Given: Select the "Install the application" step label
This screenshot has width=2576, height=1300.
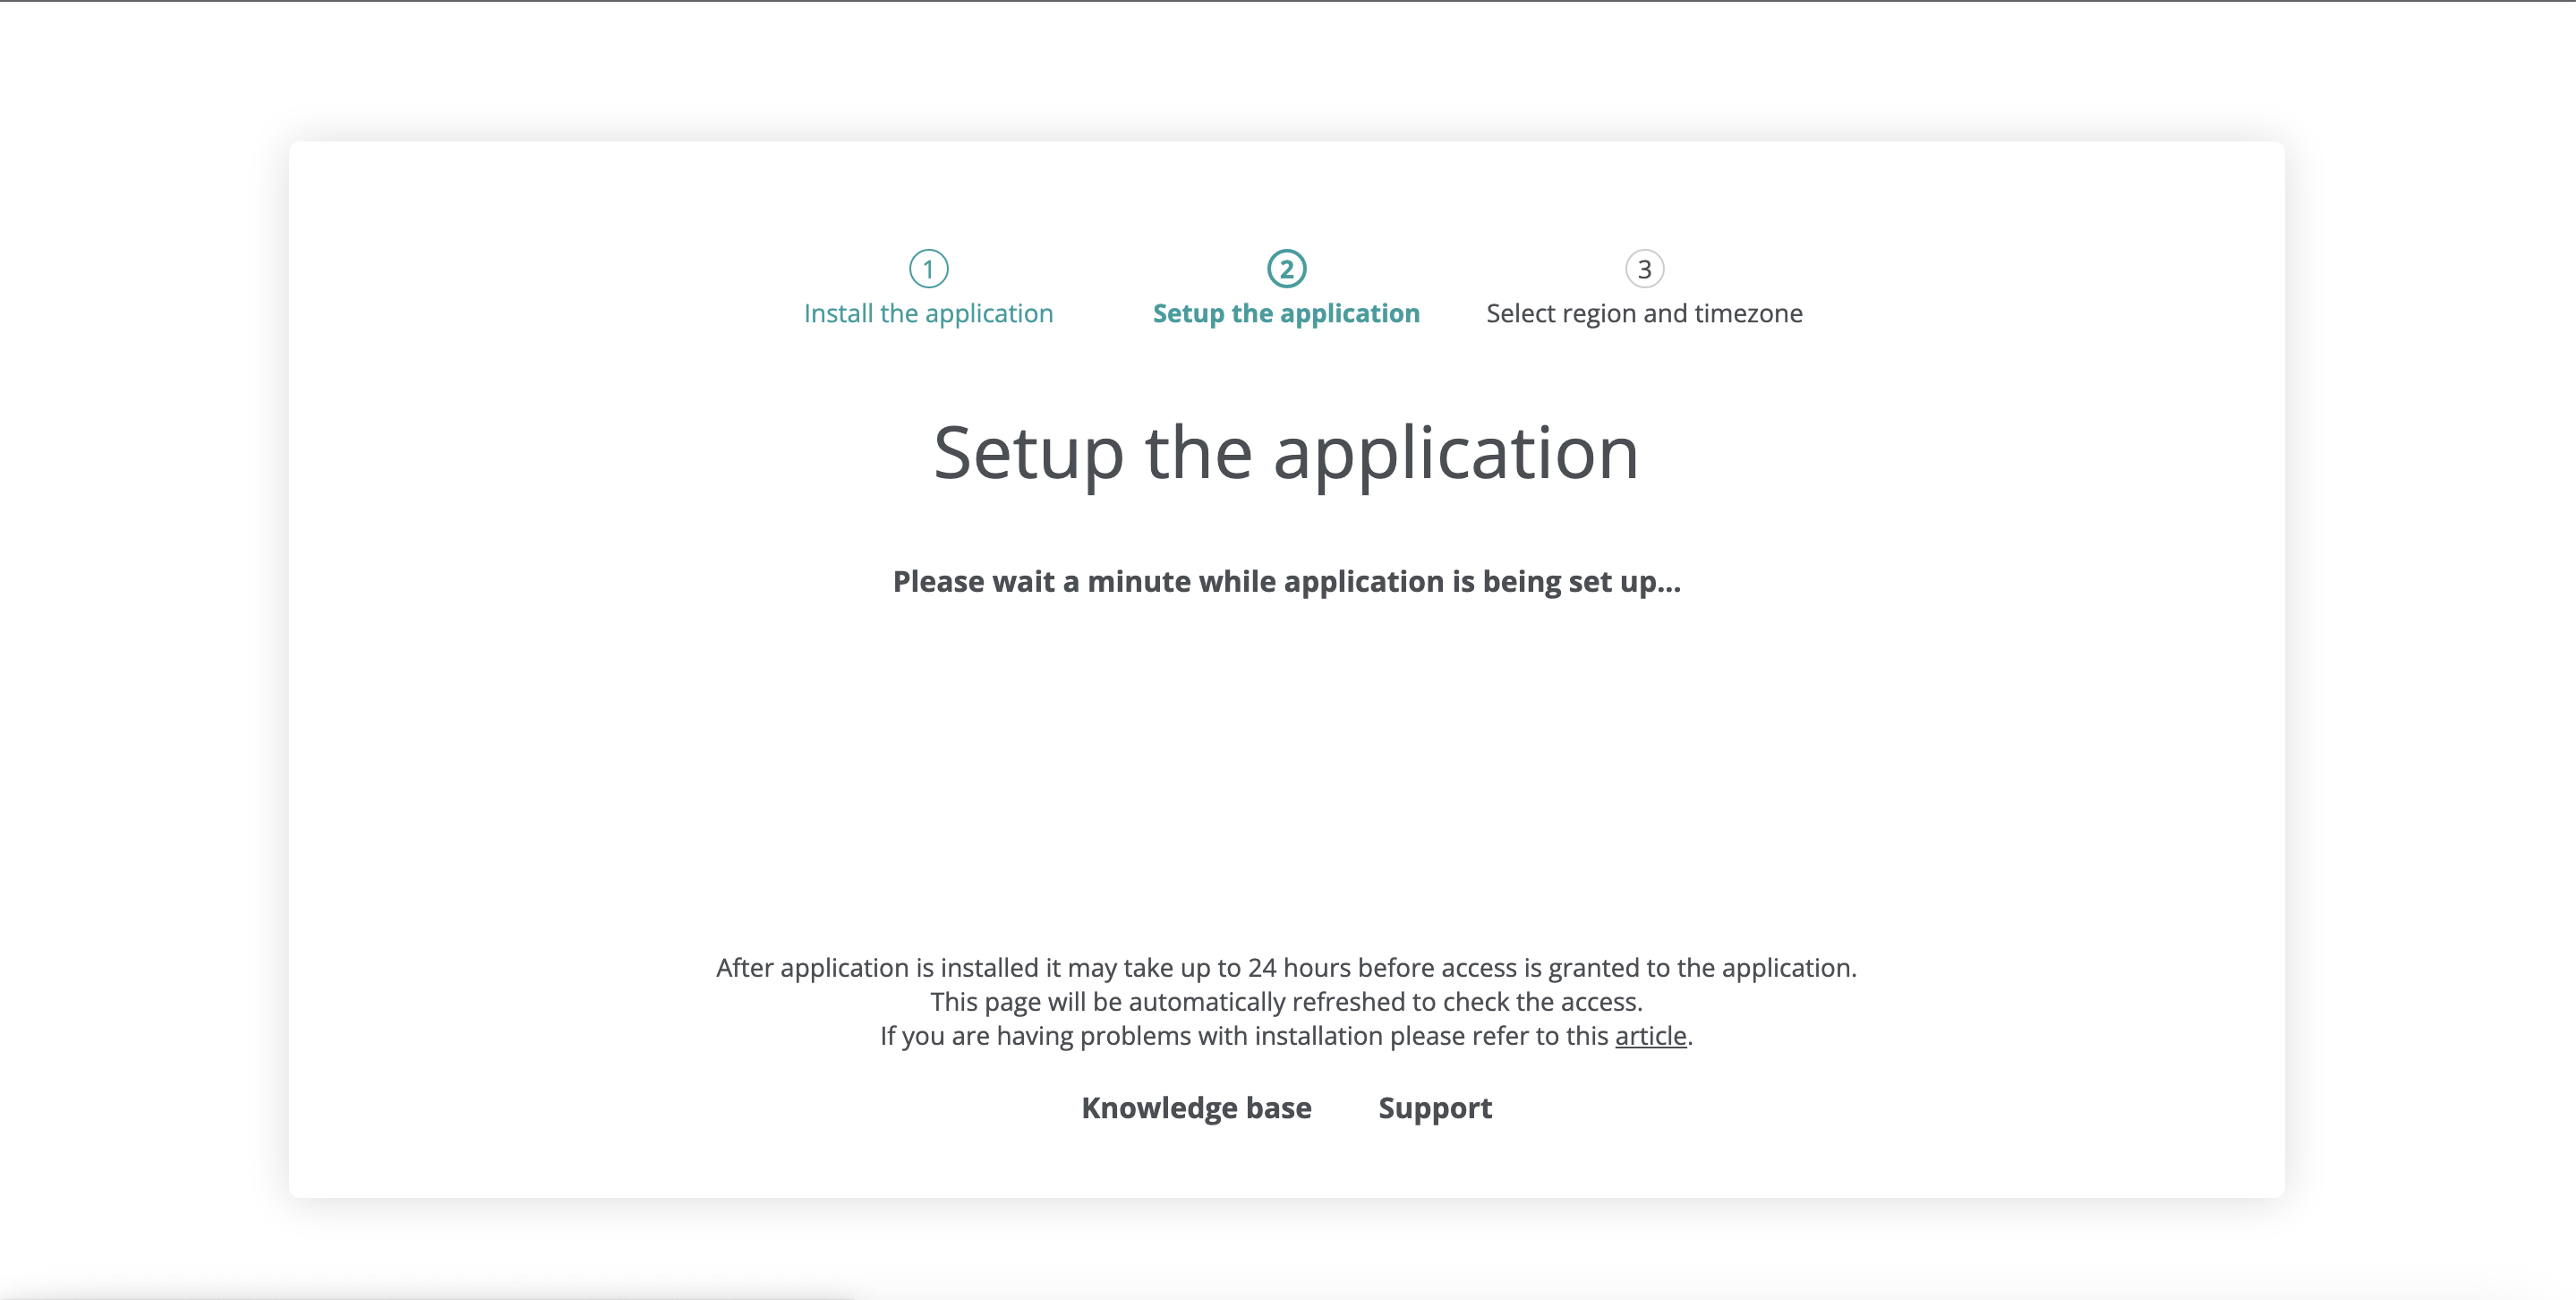Looking at the screenshot, I should point(928,313).
